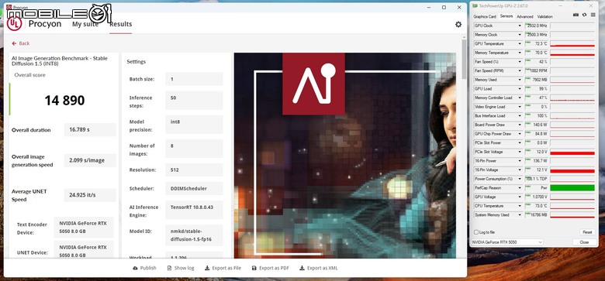Expand the GPU Load sensor dropdown

[520, 89]
